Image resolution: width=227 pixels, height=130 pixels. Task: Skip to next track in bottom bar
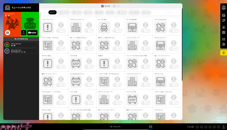pyautogui.click(x=14, y=127)
